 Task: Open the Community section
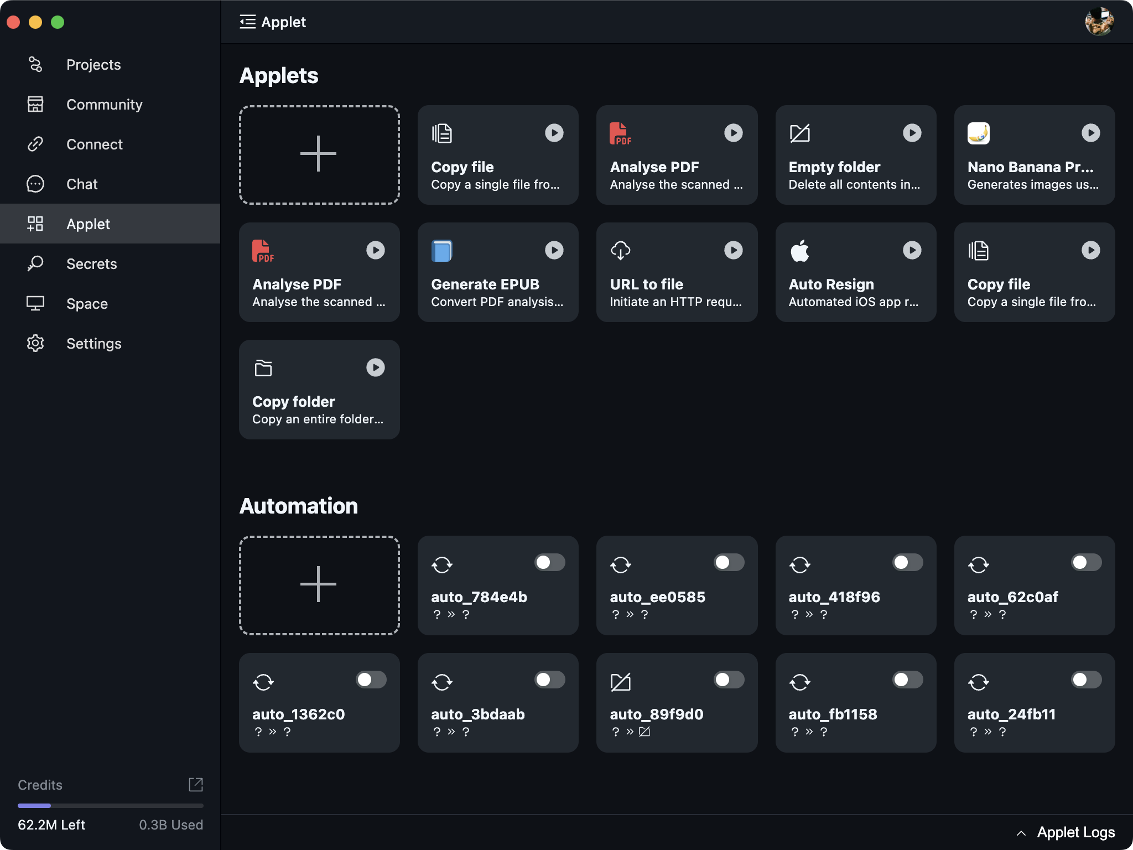[104, 105]
